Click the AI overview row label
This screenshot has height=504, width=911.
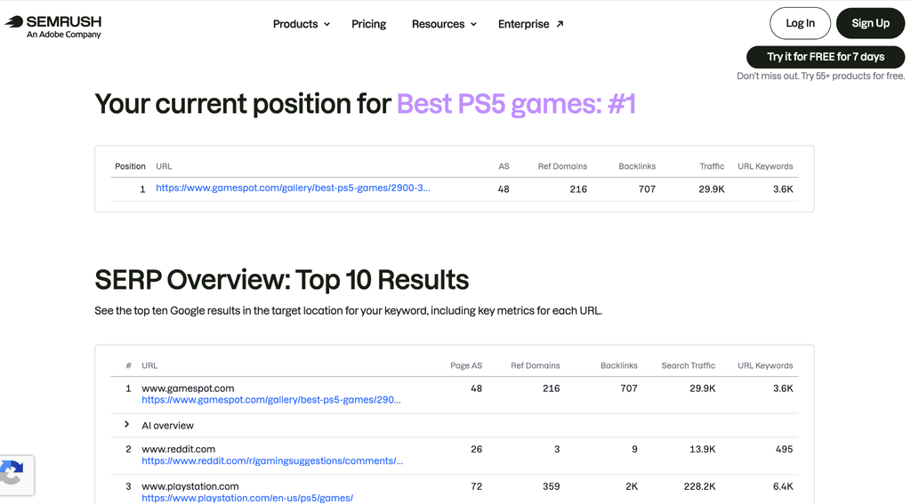(167, 425)
